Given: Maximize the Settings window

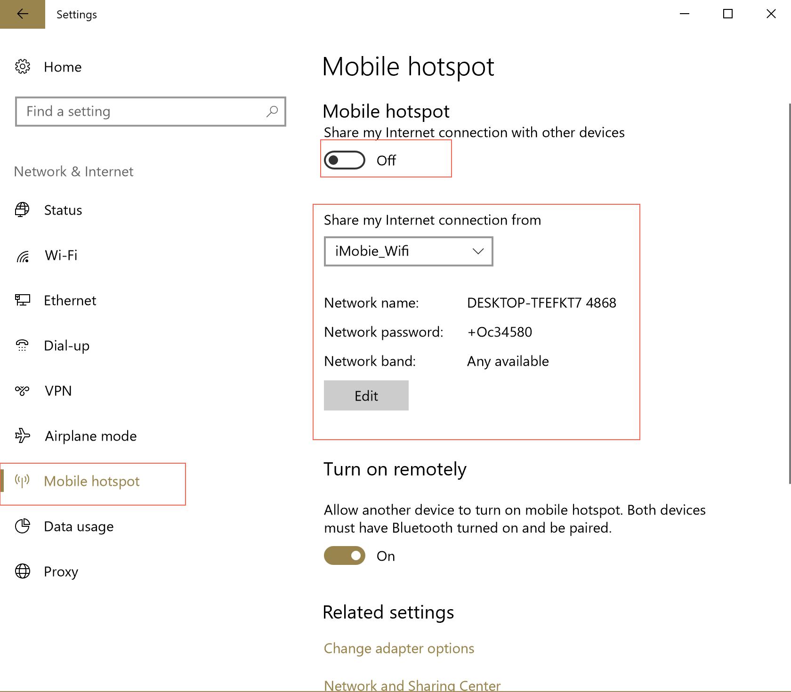Looking at the screenshot, I should click(728, 14).
